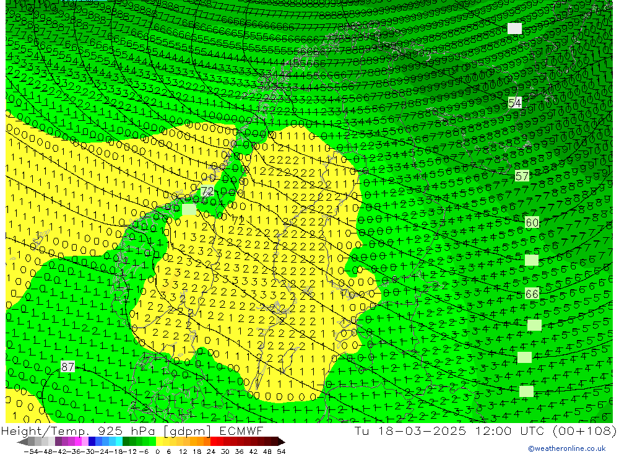Select the cyan swatch left of -18
This screenshot has width=619, height=454.
pyautogui.click(x=119, y=441)
